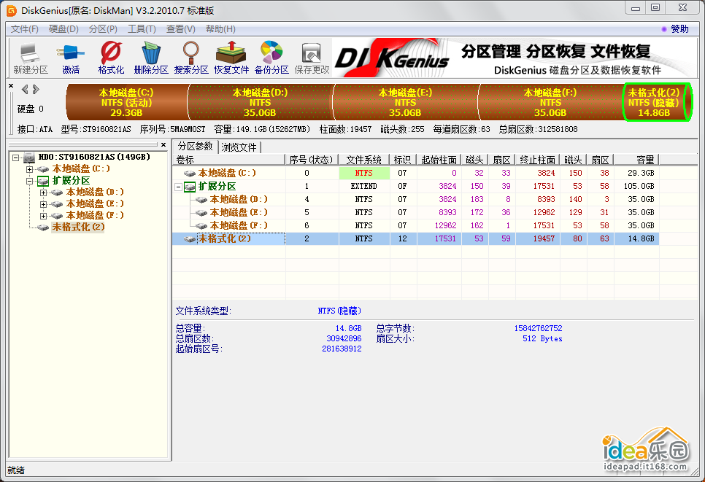Click the 容量 column header

(636, 160)
